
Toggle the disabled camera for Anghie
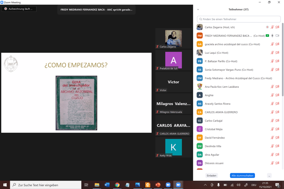(277, 95)
